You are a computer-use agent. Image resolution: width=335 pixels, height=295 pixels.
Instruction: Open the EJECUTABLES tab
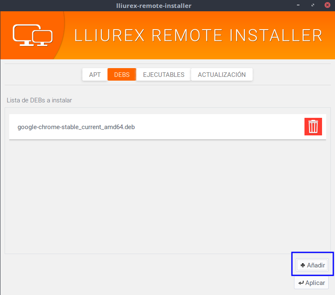click(164, 75)
